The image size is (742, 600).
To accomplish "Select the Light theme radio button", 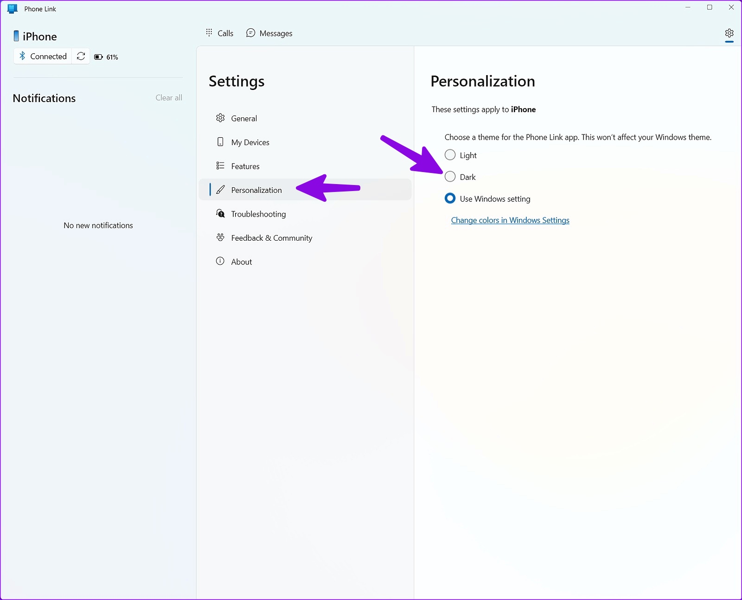I will [x=450, y=155].
